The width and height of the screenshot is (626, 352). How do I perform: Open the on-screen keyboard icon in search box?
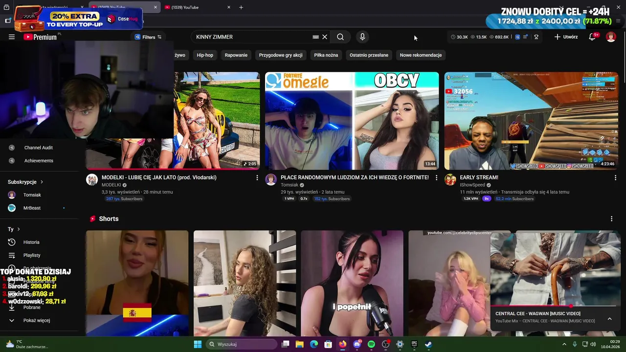pyautogui.click(x=315, y=37)
